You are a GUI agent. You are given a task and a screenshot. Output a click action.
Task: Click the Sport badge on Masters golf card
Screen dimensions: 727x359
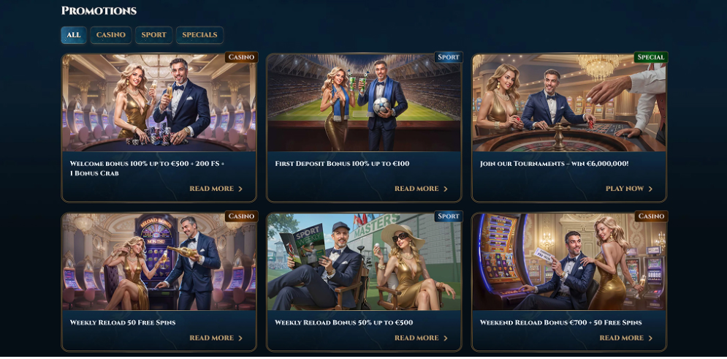pyautogui.click(x=449, y=216)
